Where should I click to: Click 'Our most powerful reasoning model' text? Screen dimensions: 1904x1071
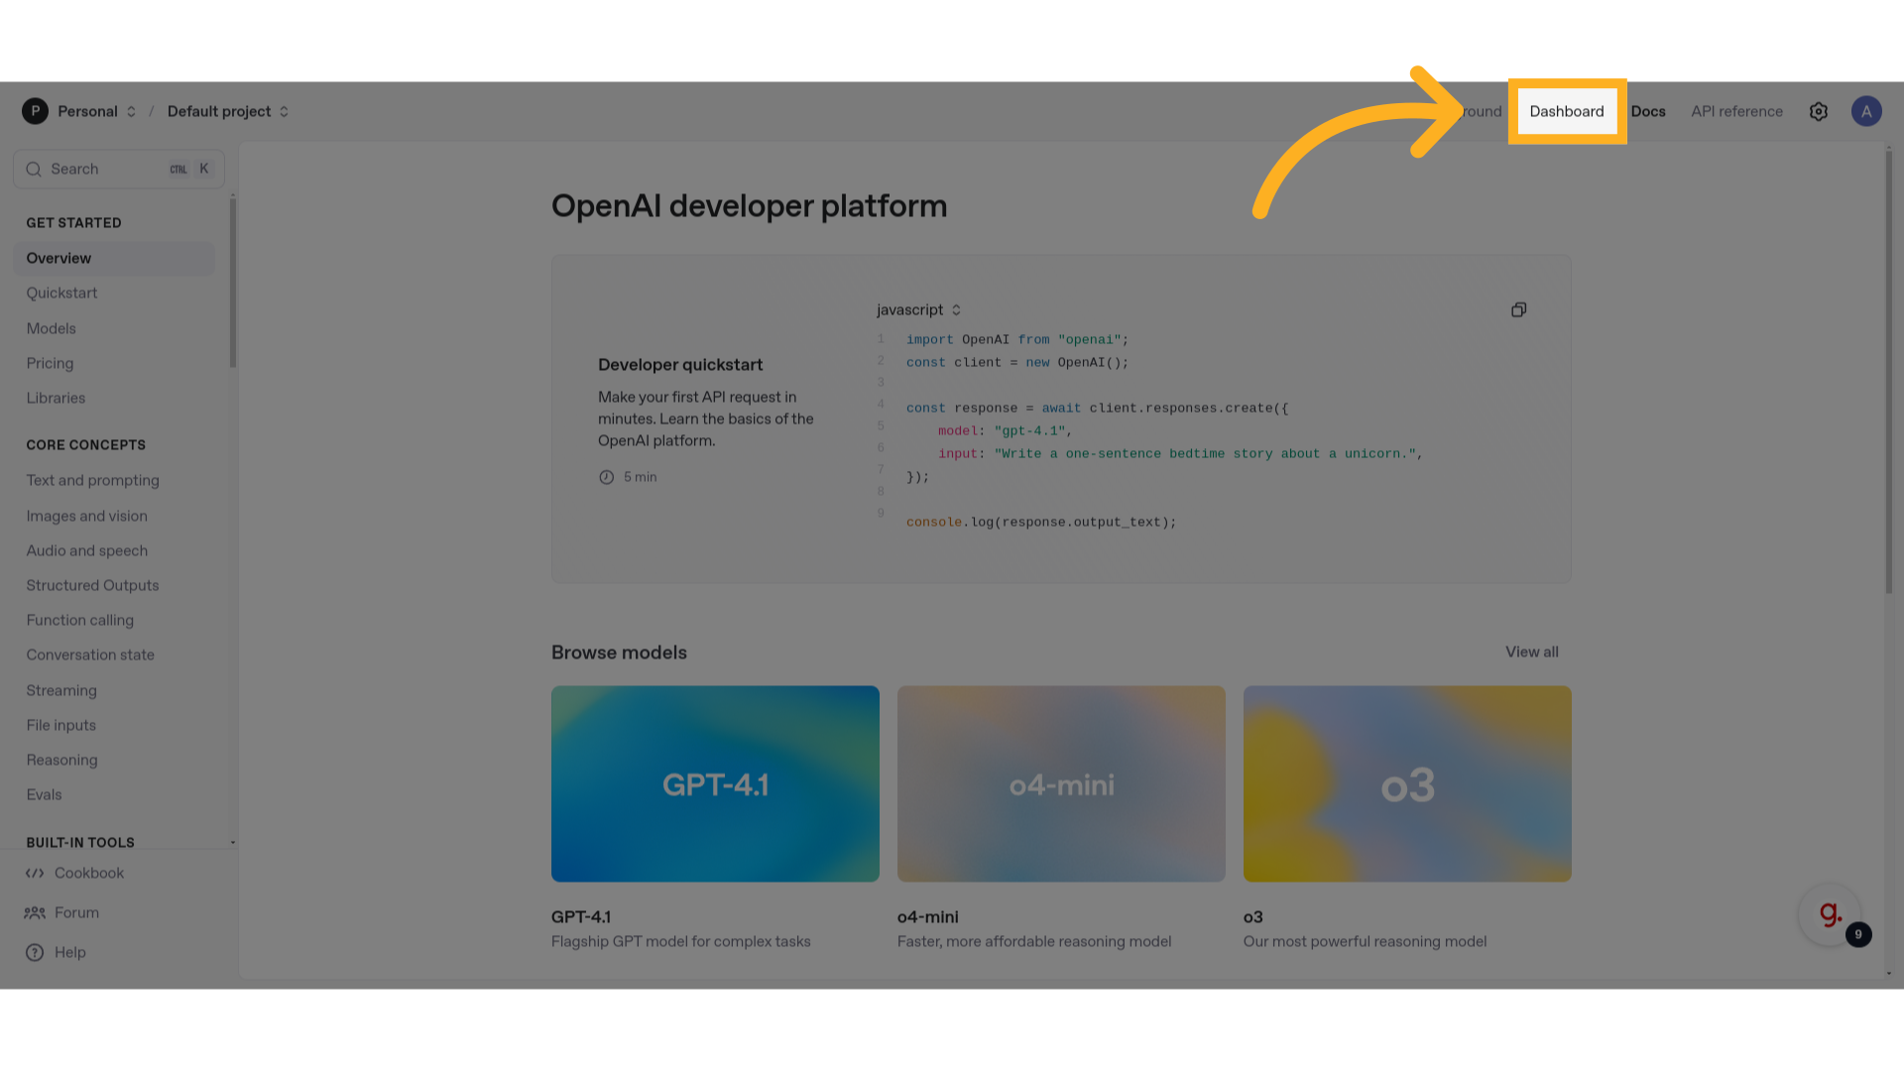(1365, 942)
